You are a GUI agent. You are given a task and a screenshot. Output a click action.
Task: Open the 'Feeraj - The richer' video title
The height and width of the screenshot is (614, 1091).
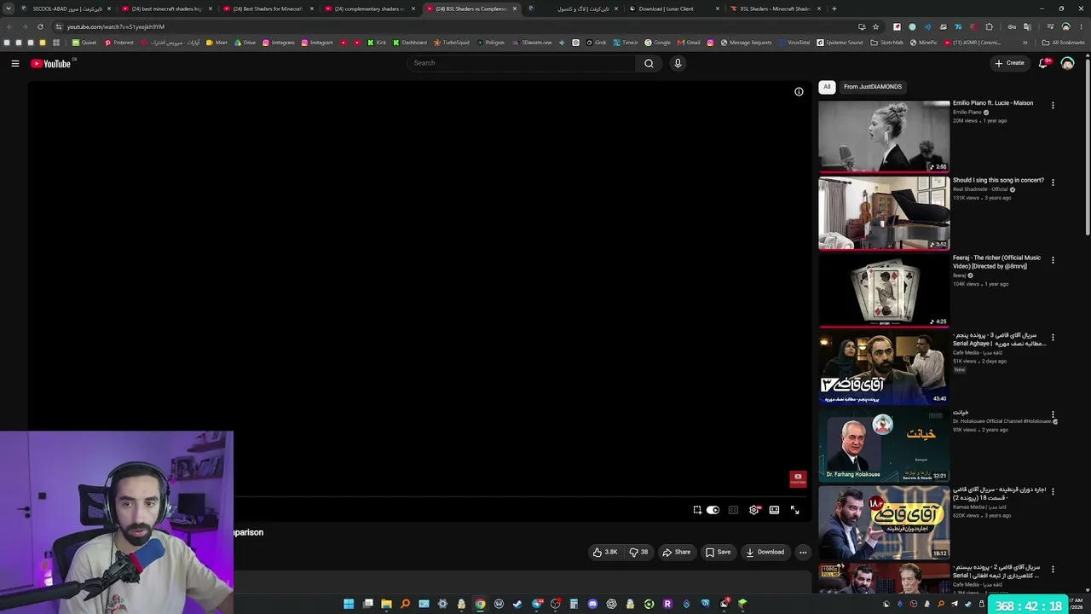[x=997, y=262]
